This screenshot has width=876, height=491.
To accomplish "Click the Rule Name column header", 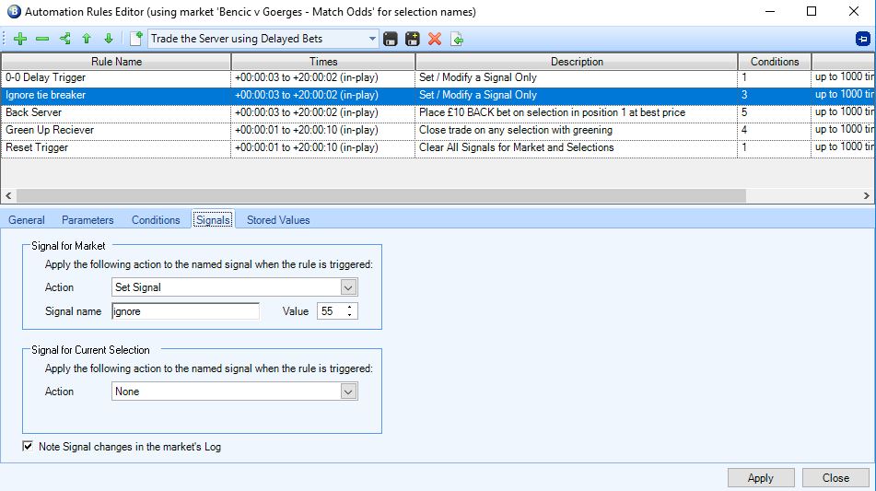I will coord(116,62).
